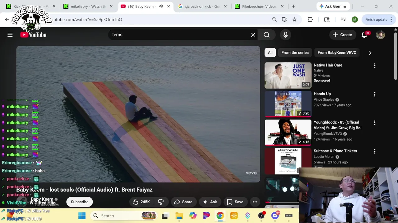The image size is (398, 223).
Task: Click the Windows taskbar Search box
Action: point(124,216)
